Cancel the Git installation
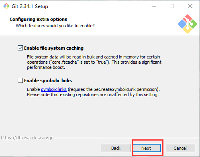Viewport: 200px width, 157px height. pos(180,148)
